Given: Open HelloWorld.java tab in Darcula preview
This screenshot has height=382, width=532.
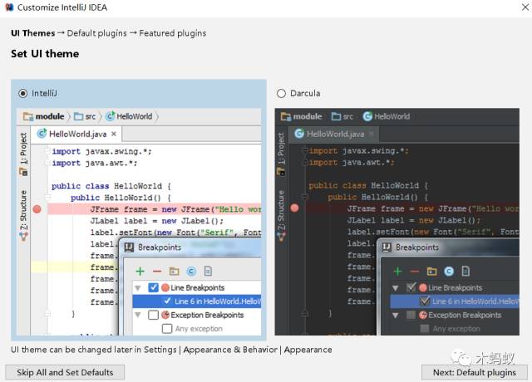Looking at the screenshot, I should [x=334, y=134].
